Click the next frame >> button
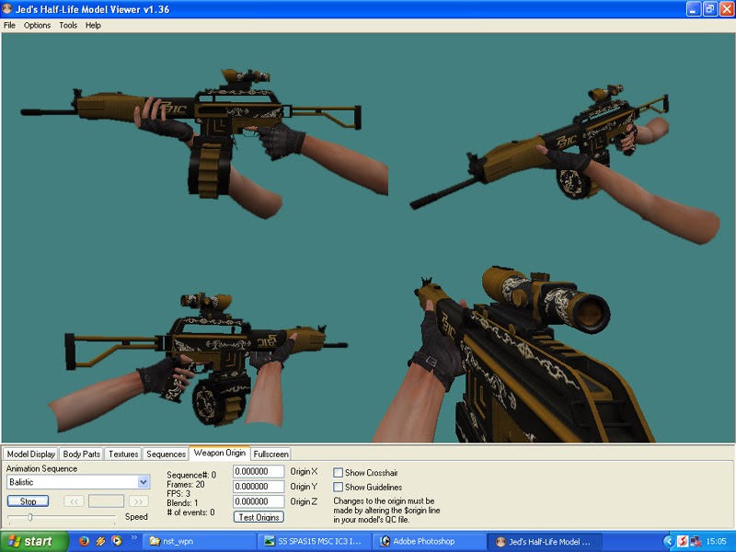This screenshot has width=736, height=552. [x=139, y=501]
